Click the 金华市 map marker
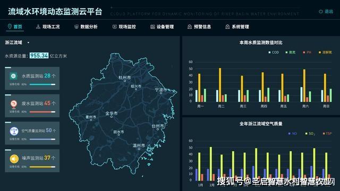340x191 pixels. (112, 117)
